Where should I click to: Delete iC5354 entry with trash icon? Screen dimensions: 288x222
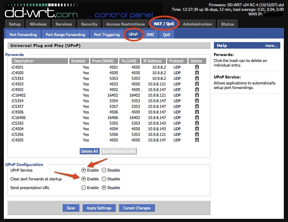pyautogui.click(x=197, y=101)
